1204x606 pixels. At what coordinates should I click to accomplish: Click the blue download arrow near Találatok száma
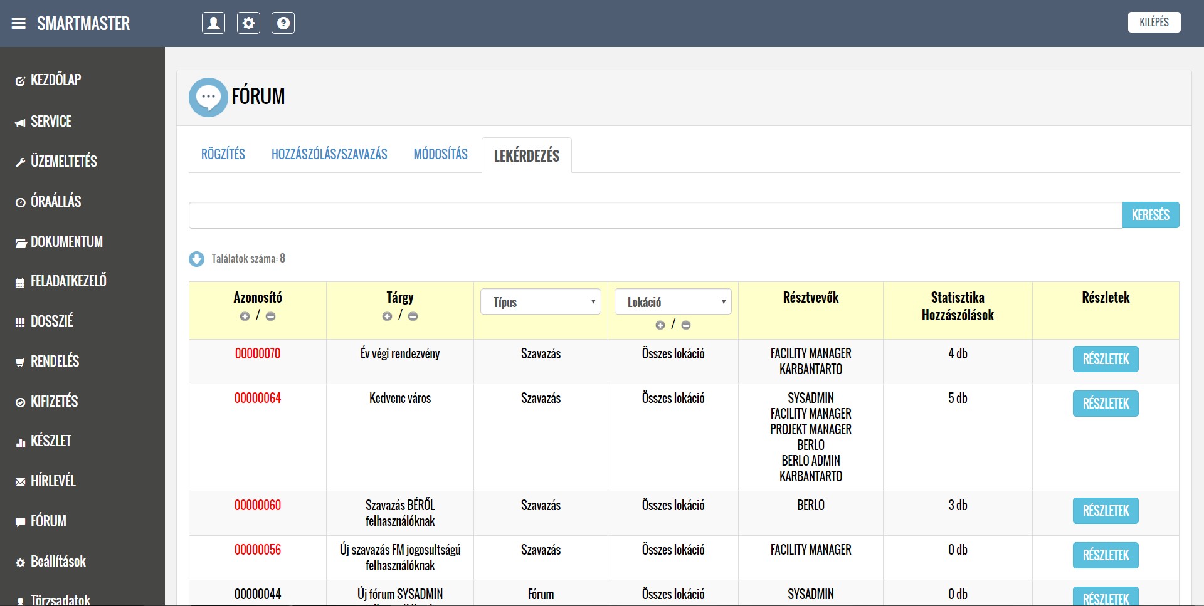(196, 259)
